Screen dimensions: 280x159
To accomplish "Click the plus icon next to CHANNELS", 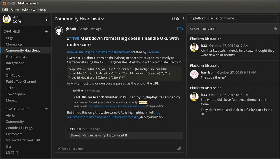I will (x=46, y=32).
